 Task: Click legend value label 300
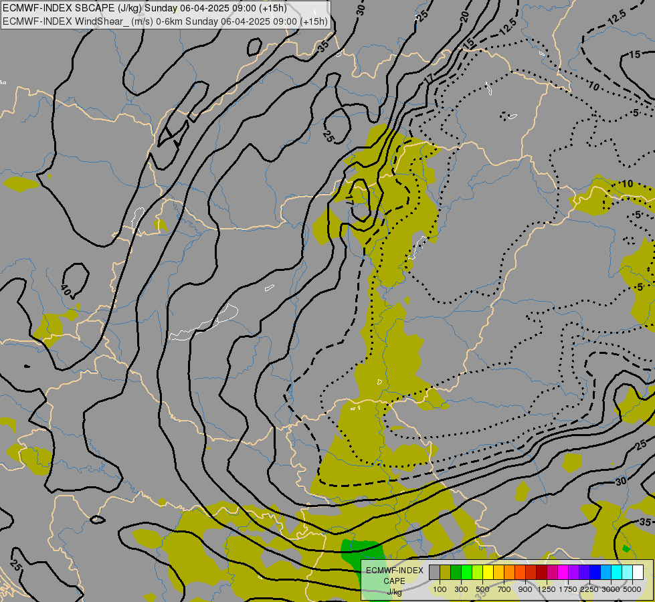461,589
